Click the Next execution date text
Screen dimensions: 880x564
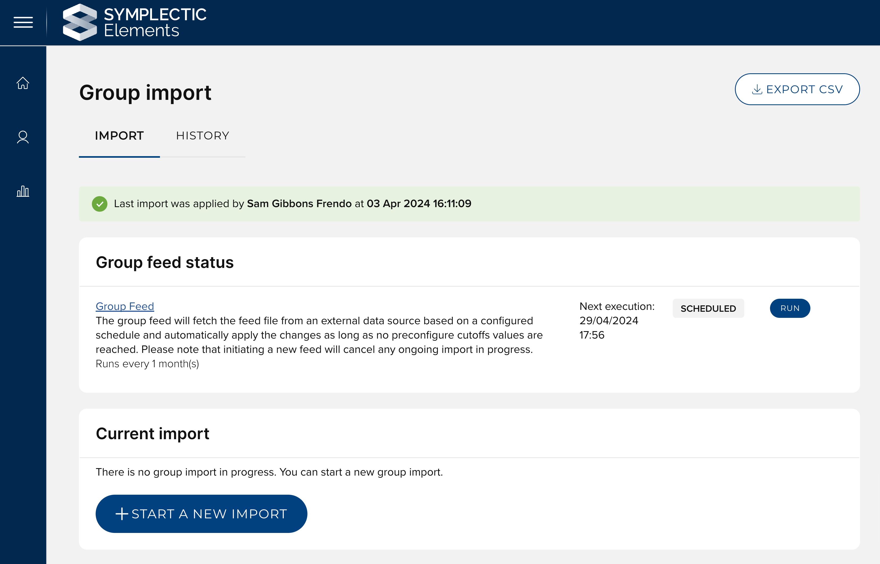pyautogui.click(x=608, y=321)
